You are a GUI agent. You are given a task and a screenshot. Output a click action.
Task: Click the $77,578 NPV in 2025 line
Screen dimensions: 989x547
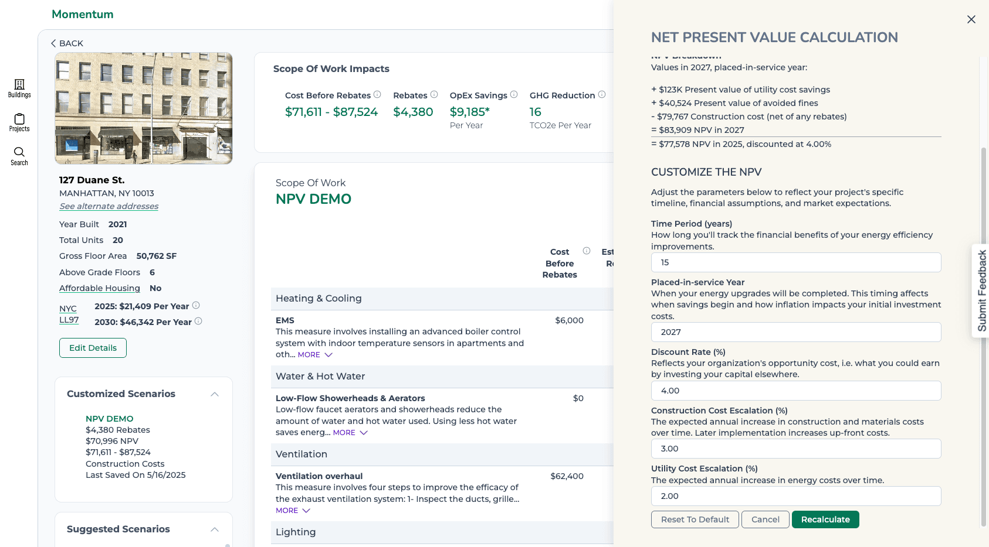741,144
